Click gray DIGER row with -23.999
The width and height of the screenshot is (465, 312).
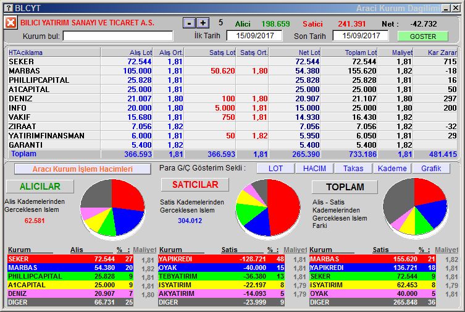(x=221, y=302)
